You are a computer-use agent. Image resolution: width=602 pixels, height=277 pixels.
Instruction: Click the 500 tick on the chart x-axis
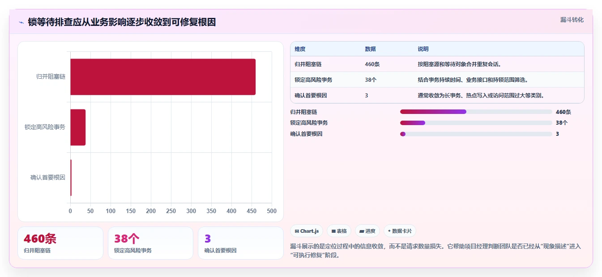[x=271, y=211]
